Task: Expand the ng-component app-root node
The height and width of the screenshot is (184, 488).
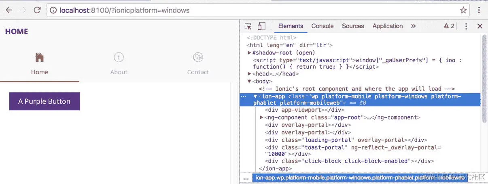Action: (x=261, y=117)
